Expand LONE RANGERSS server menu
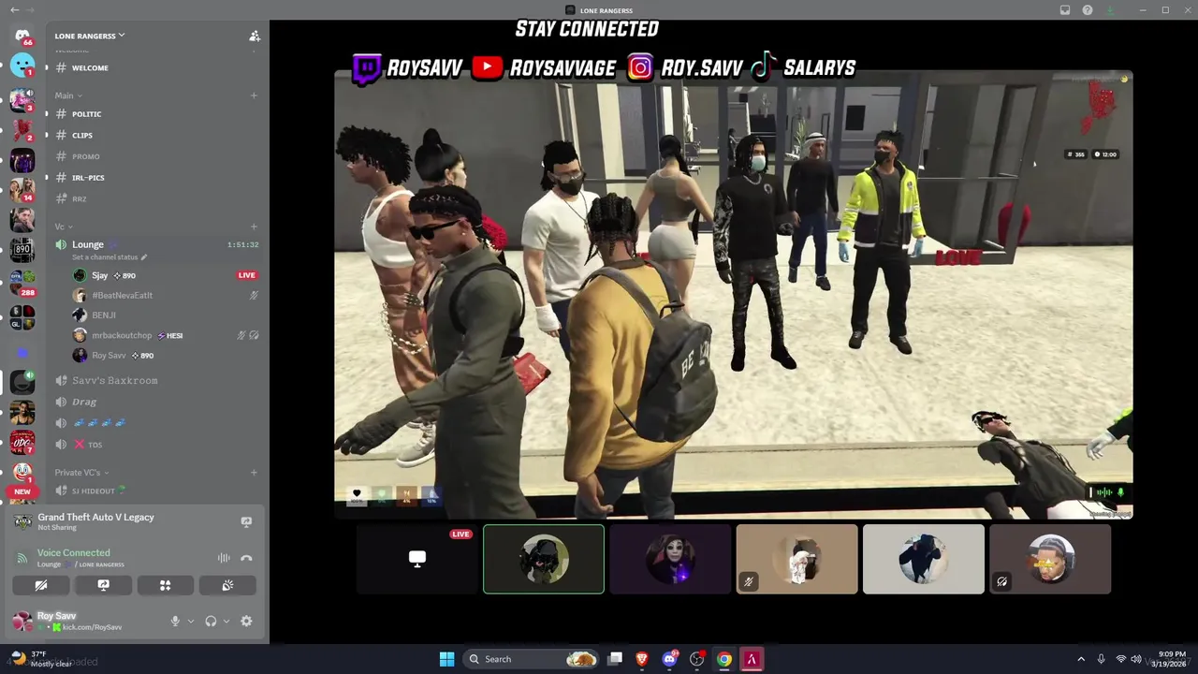This screenshot has width=1198, height=674. [90, 36]
